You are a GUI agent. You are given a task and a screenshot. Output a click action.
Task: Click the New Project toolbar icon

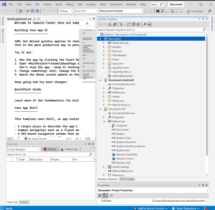tap(20, 11)
